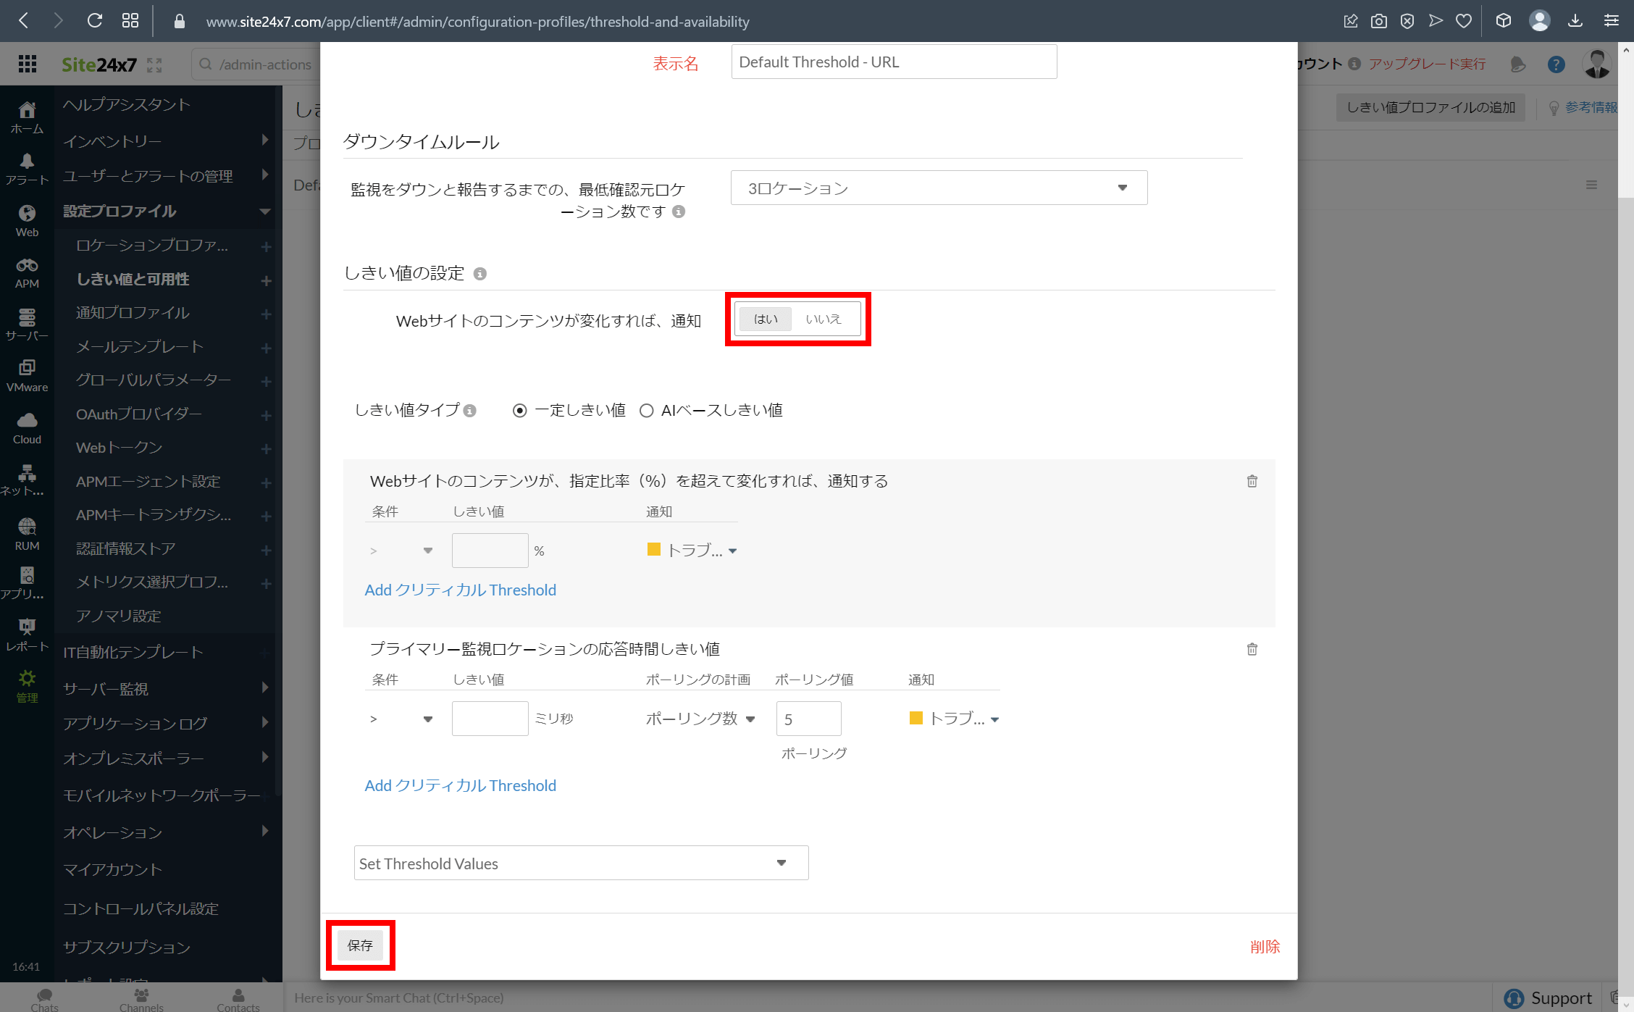Enter value in しきい値 milliseconds input field
The image size is (1634, 1012).
pos(490,718)
